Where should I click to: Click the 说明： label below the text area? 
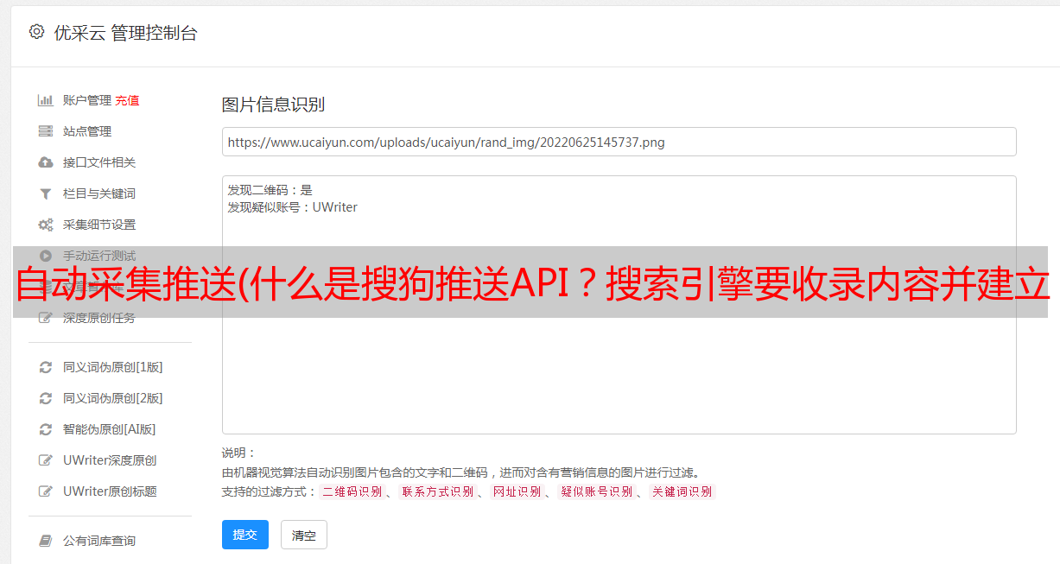(239, 453)
